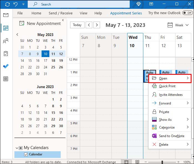Mark the appointment Private
The height and width of the screenshot is (164, 194).
(170, 112)
